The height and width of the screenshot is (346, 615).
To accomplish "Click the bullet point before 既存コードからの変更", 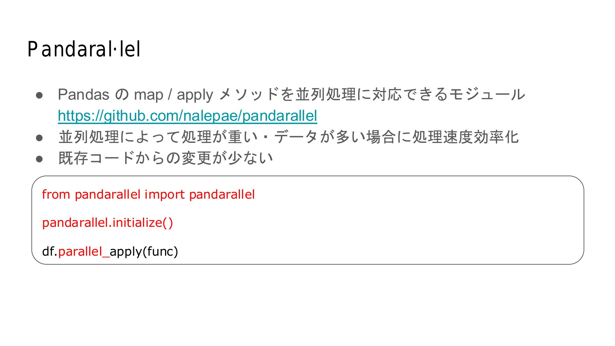I will click(x=39, y=159).
